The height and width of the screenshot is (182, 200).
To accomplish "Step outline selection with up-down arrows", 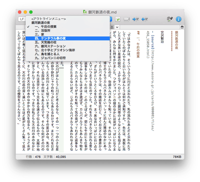I will pyautogui.click(x=112, y=27).
